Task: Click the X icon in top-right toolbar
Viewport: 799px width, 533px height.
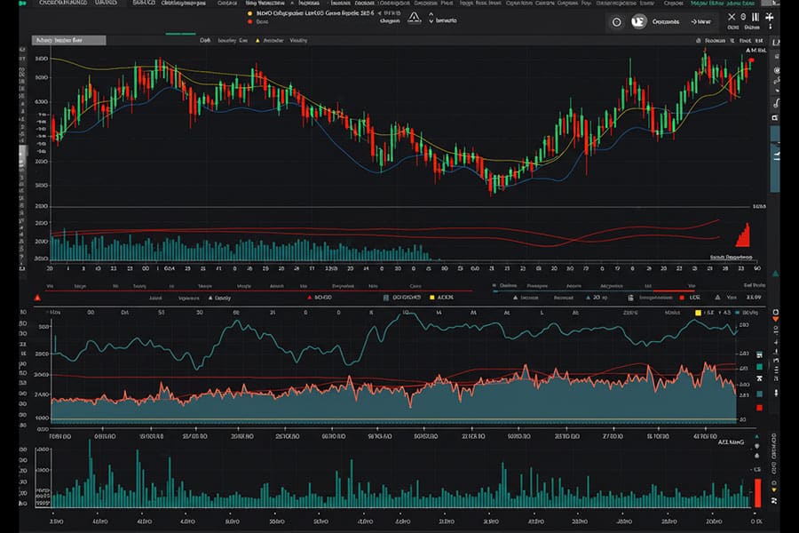Action: [x=732, y=17]
